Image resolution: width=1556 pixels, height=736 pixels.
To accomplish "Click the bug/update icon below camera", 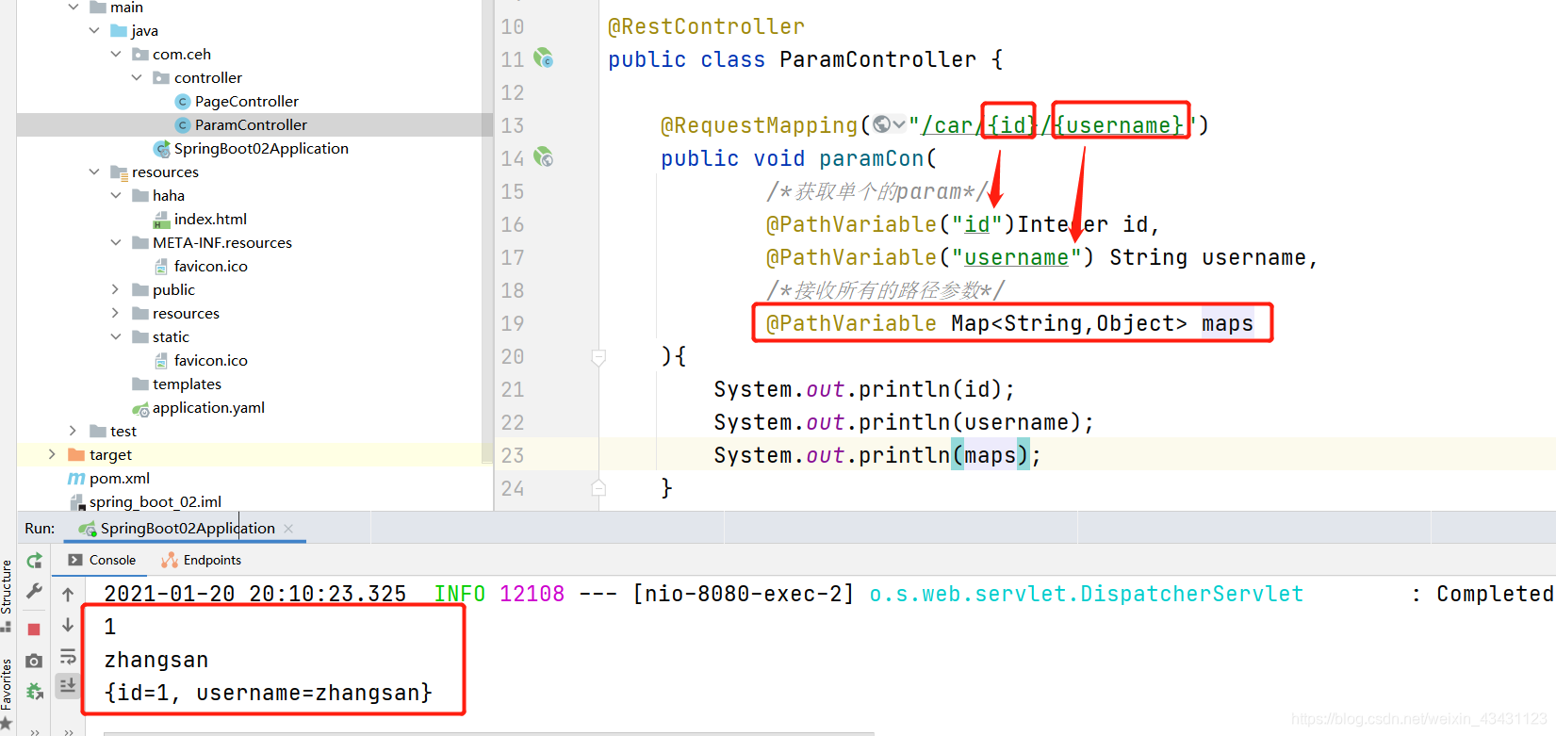I will [x=34, y=692].
